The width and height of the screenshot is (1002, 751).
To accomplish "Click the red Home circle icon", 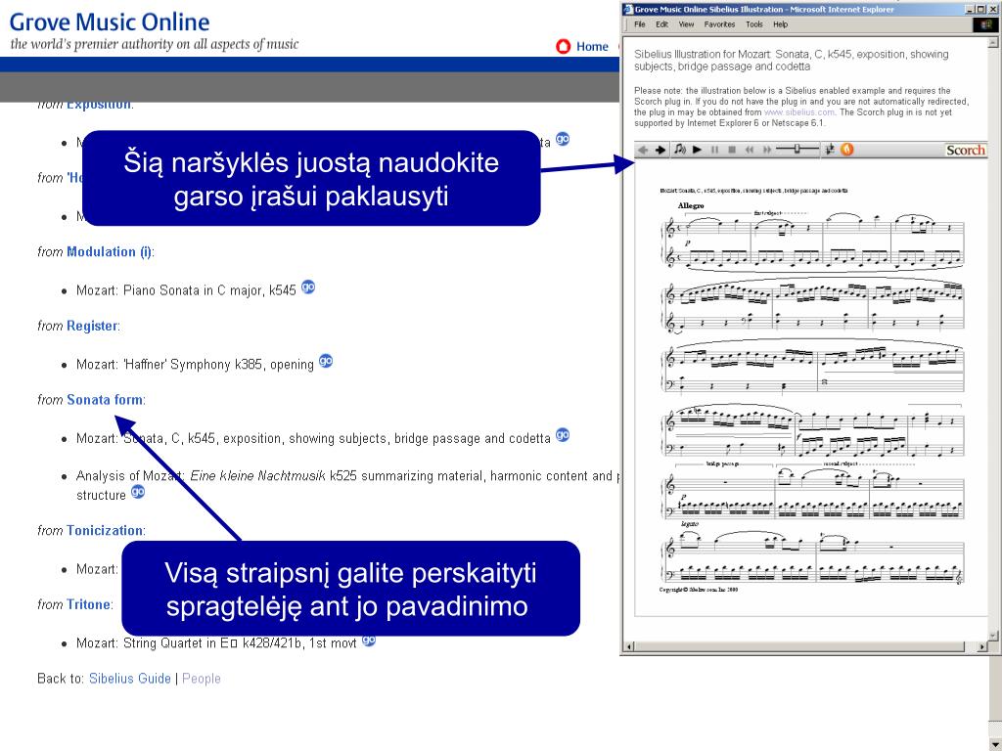I will click(563, 47).
